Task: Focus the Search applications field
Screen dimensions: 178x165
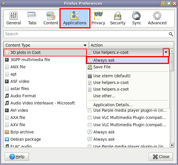Action: (89, 34)
